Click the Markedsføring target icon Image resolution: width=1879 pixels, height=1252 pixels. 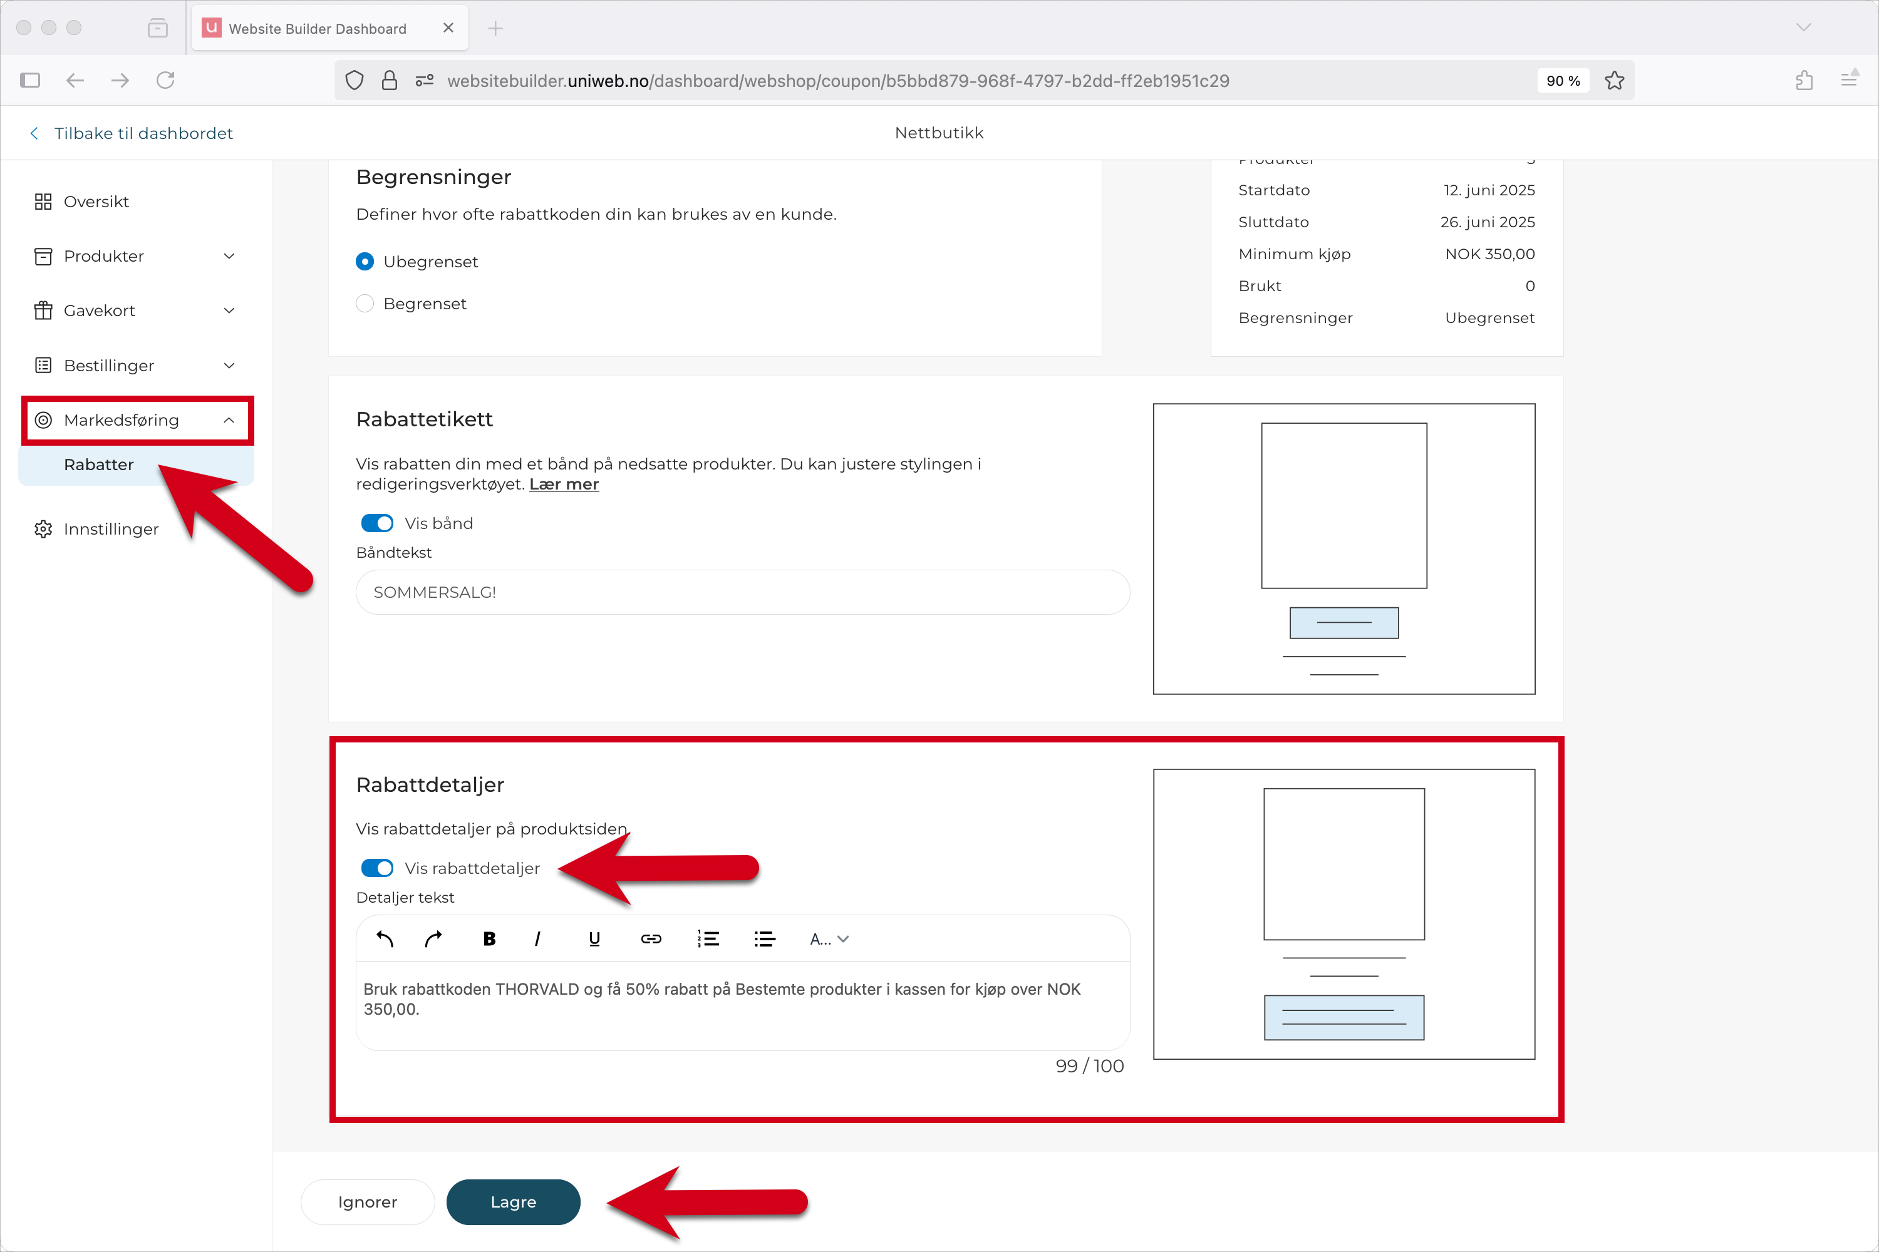[43, 420]
